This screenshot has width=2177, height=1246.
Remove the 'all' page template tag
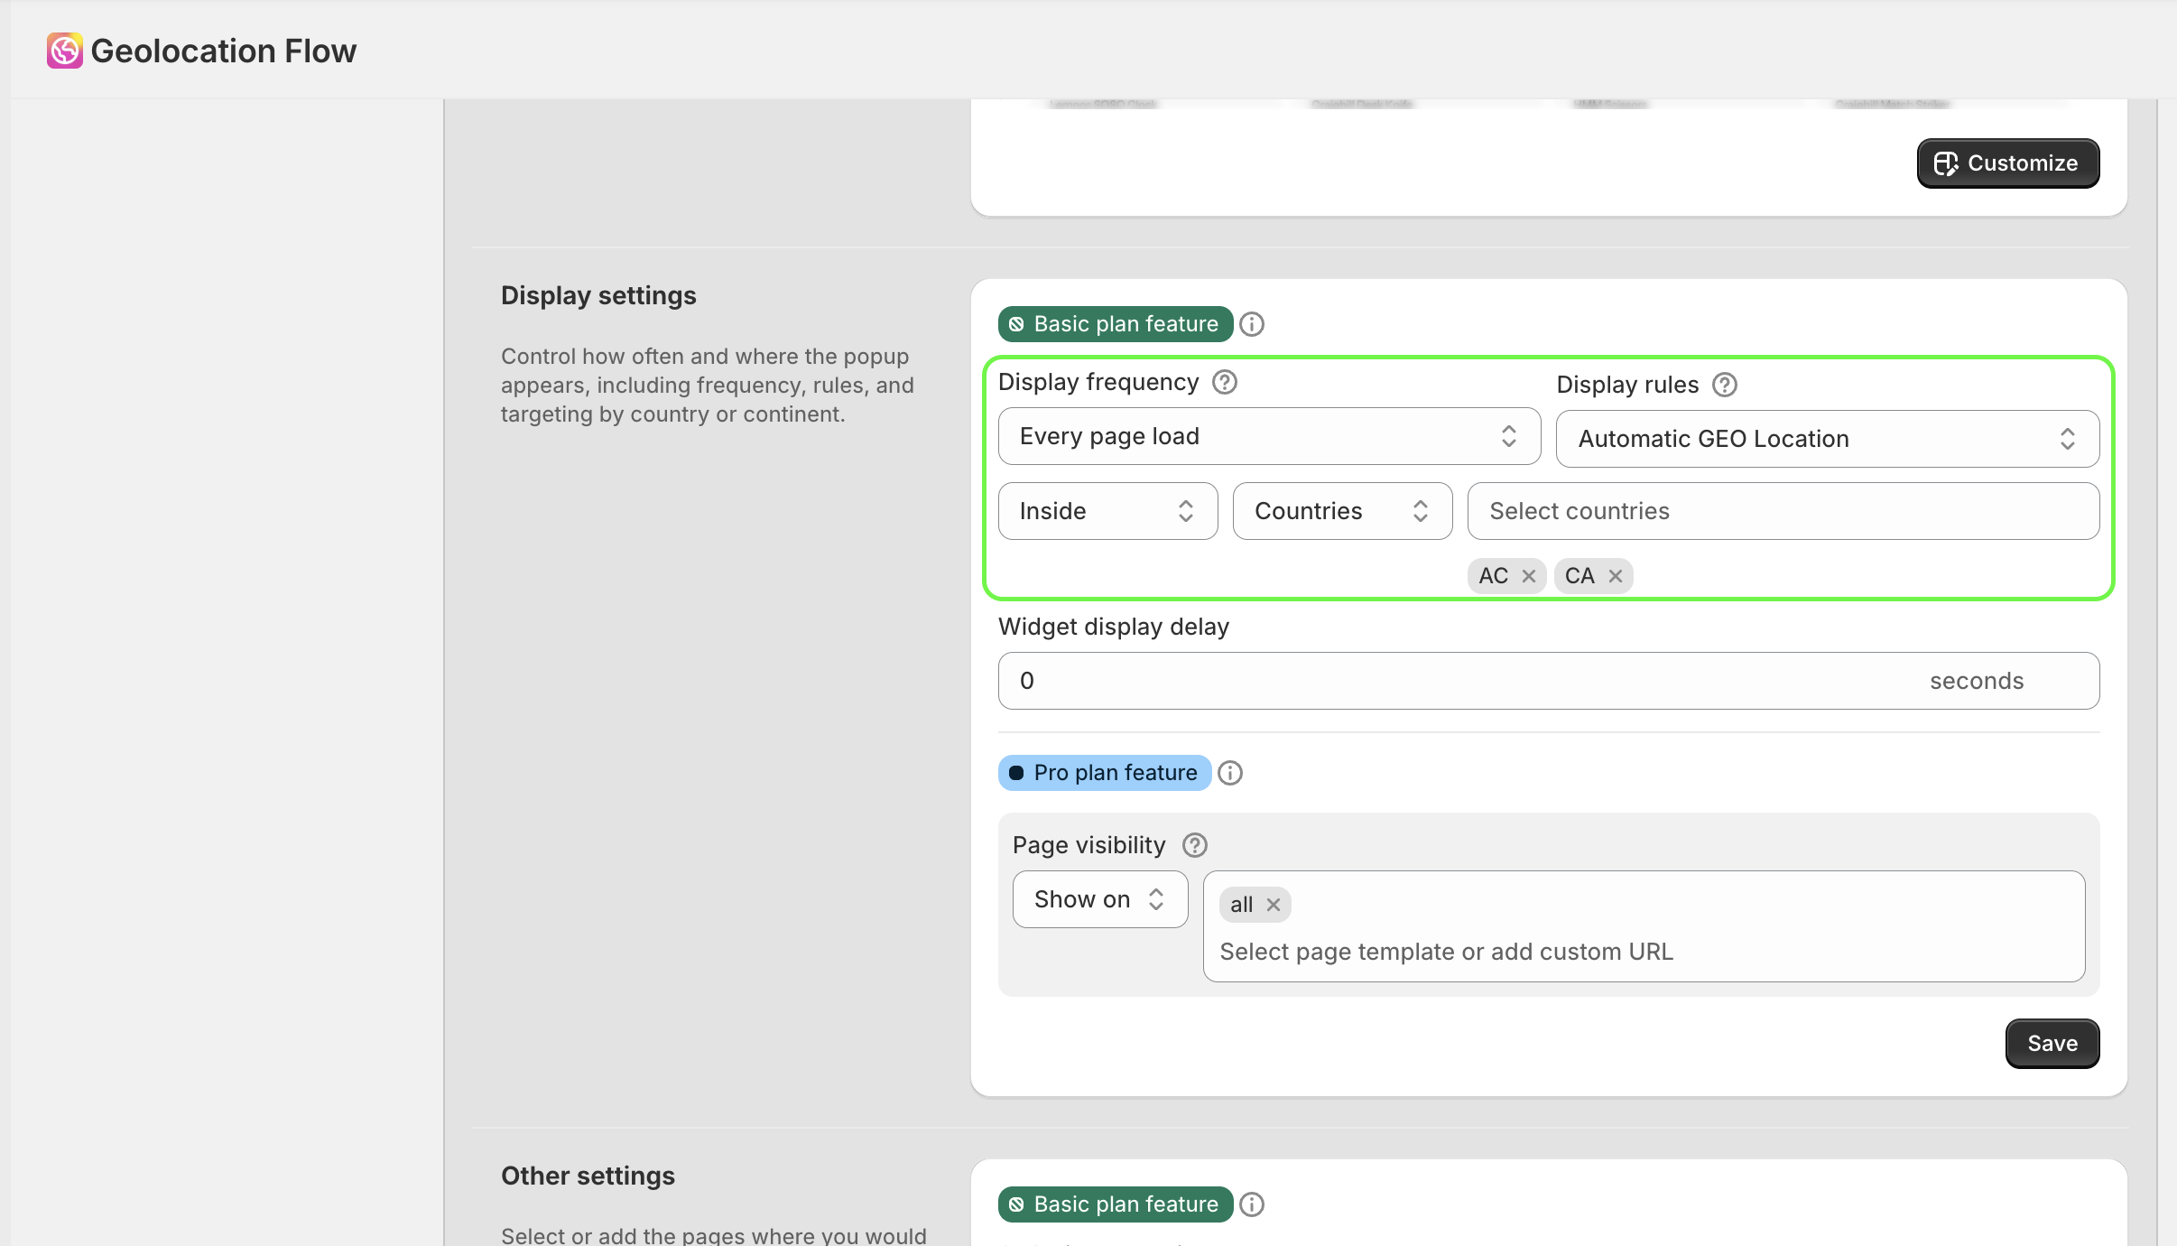(x=1273, y=905)
